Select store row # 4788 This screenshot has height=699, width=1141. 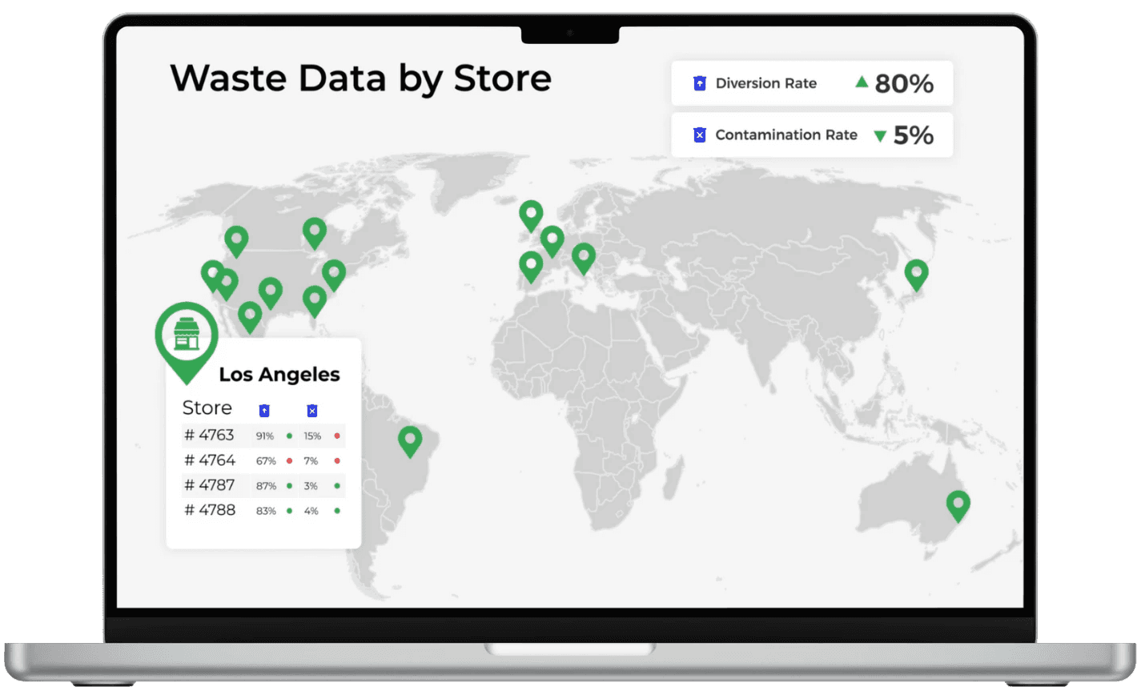[x=263, y=510]
